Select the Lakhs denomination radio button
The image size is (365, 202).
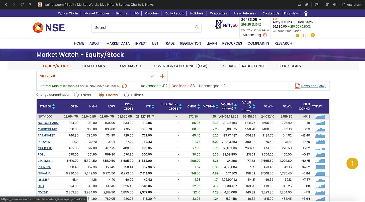point(76,95)
